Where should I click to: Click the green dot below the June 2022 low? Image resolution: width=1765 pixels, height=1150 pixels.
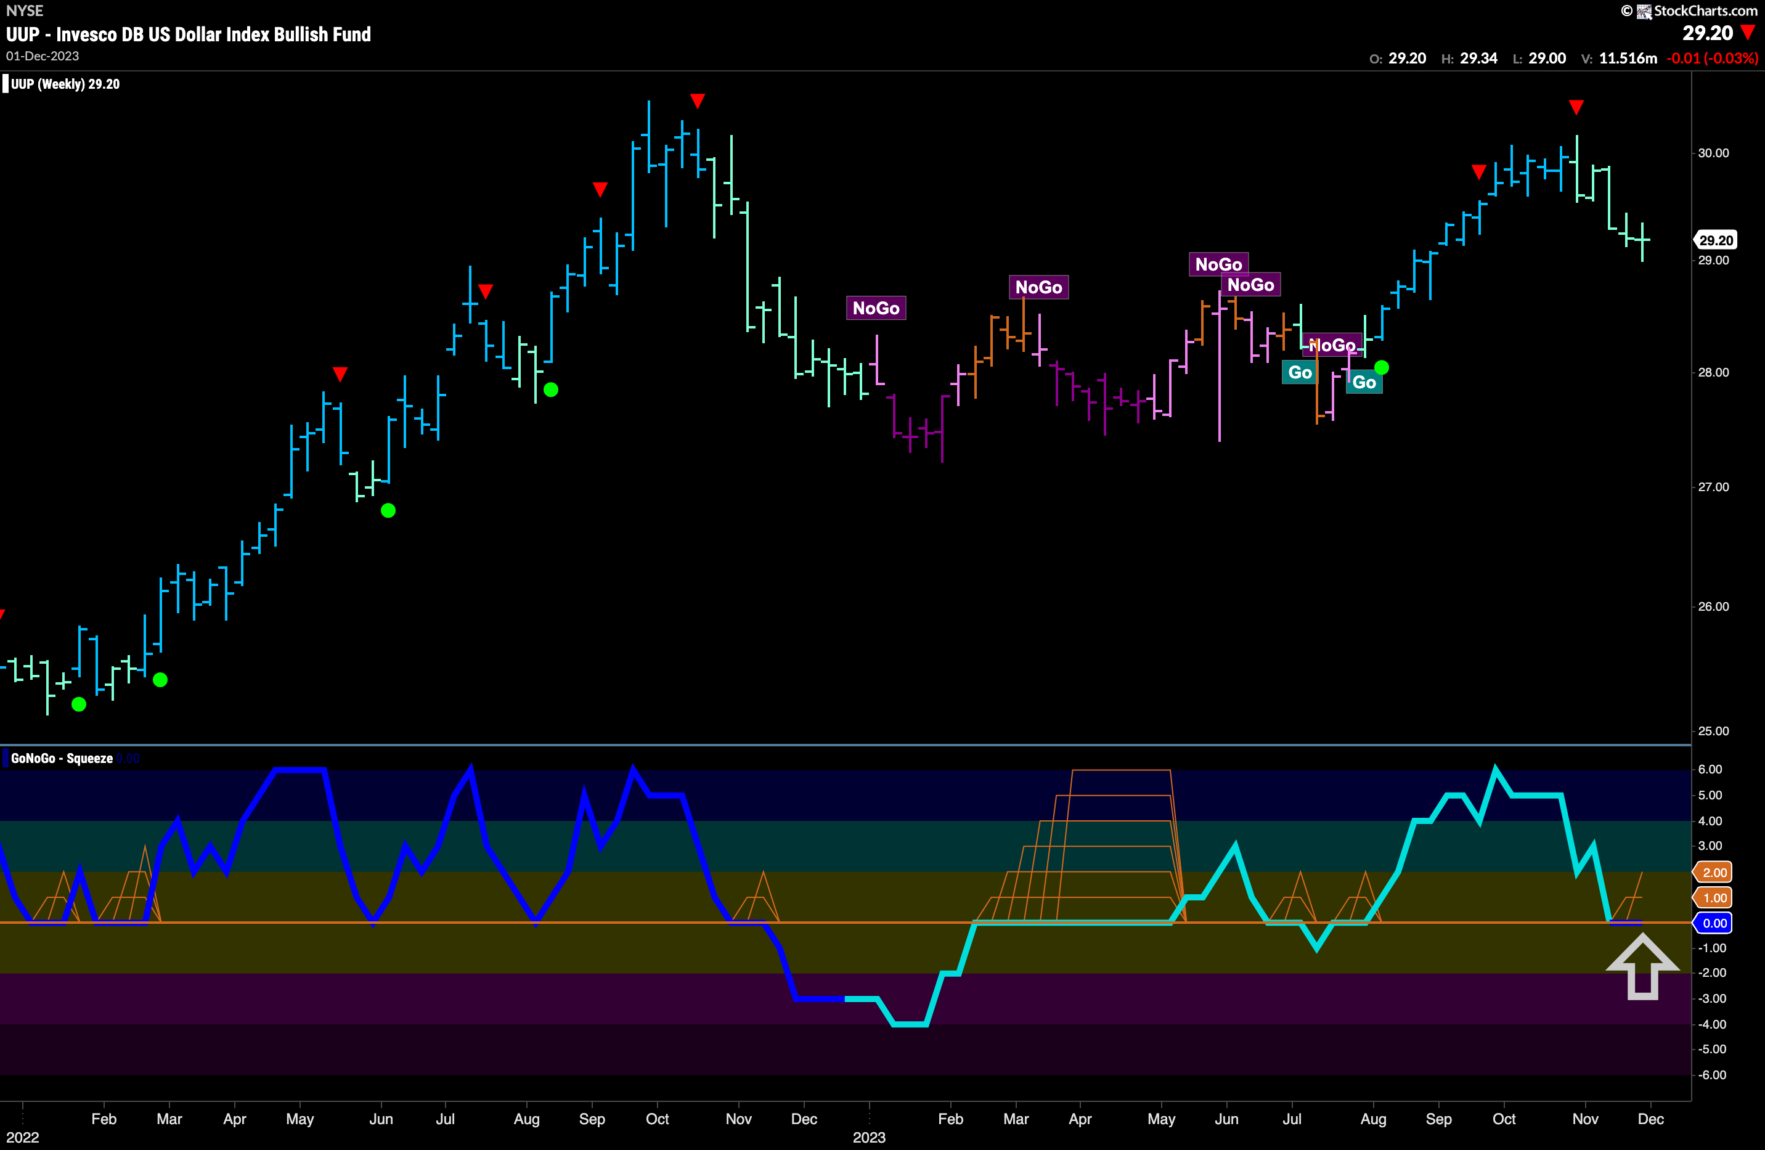(388, 511)
